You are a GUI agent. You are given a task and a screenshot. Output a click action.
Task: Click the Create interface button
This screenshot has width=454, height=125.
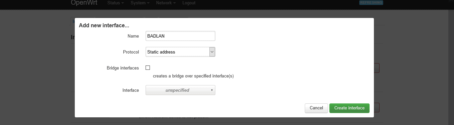[349, 108]
